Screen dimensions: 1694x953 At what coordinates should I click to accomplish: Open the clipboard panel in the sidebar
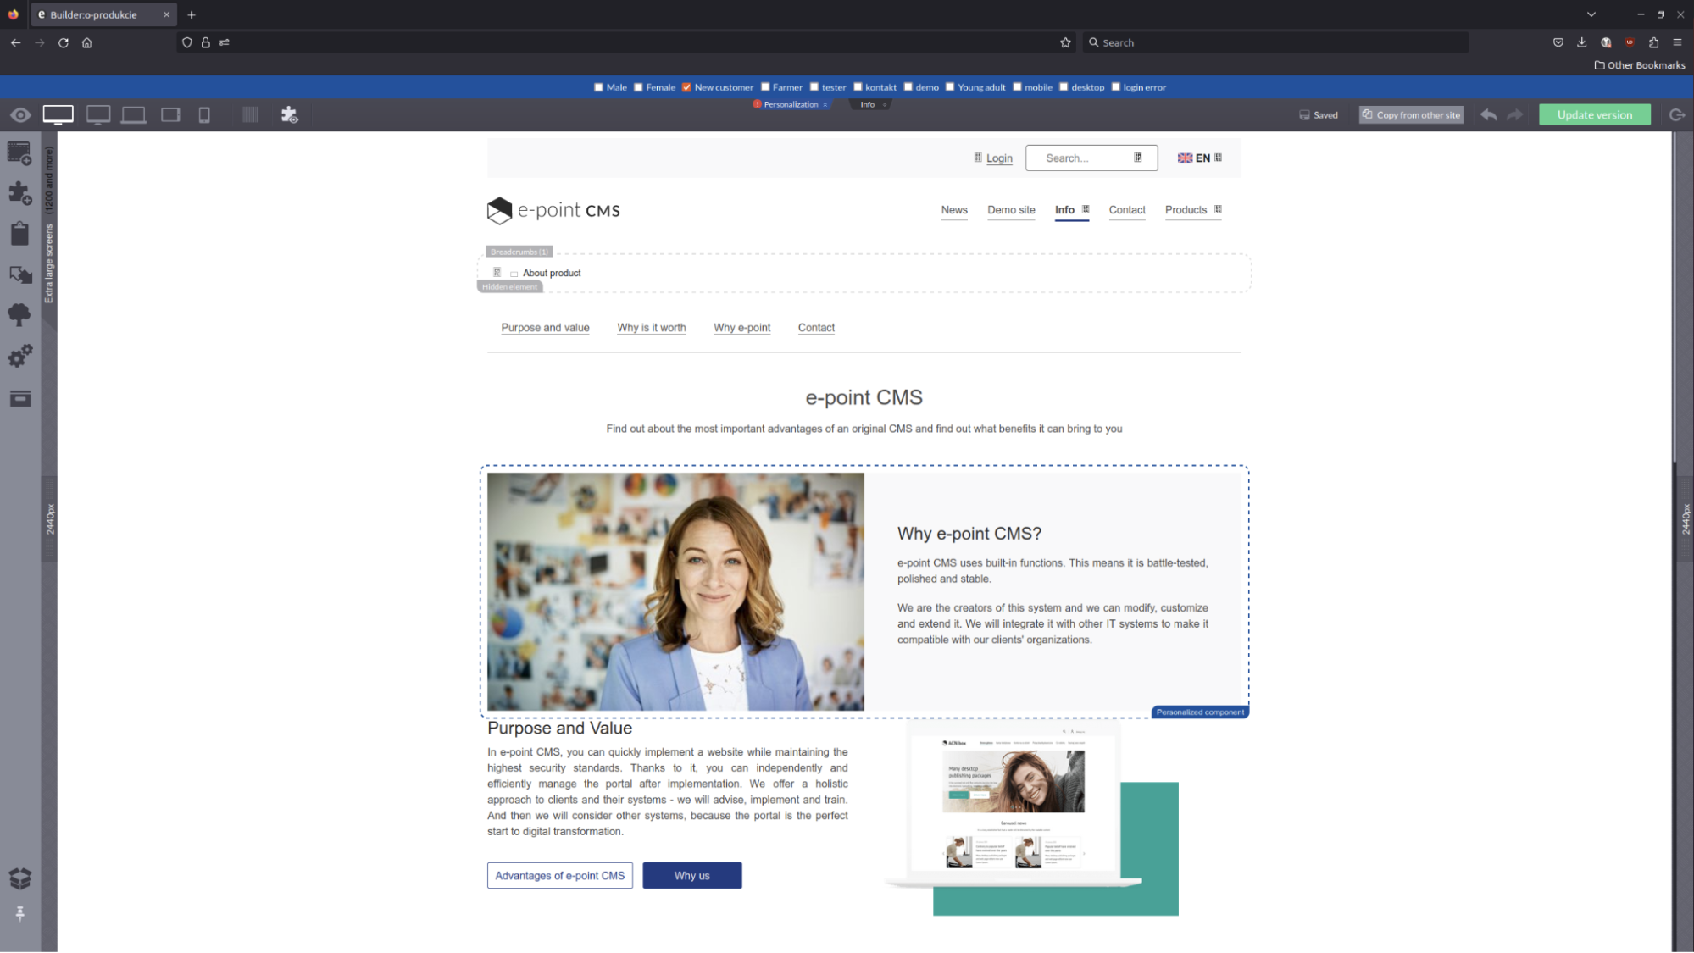point(19,233)
